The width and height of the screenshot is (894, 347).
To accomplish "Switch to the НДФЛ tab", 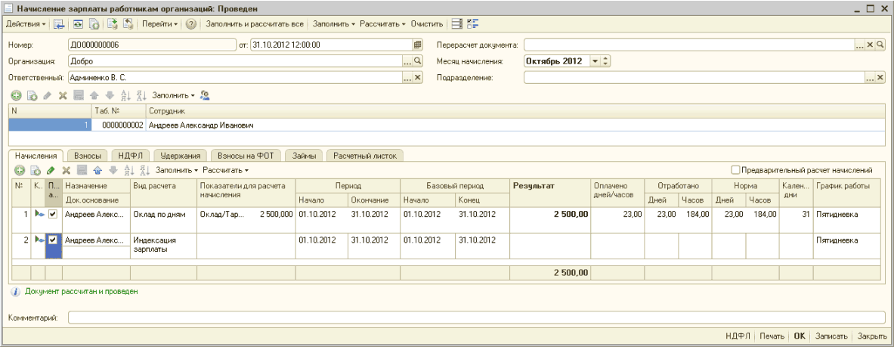I will [131, 155].
